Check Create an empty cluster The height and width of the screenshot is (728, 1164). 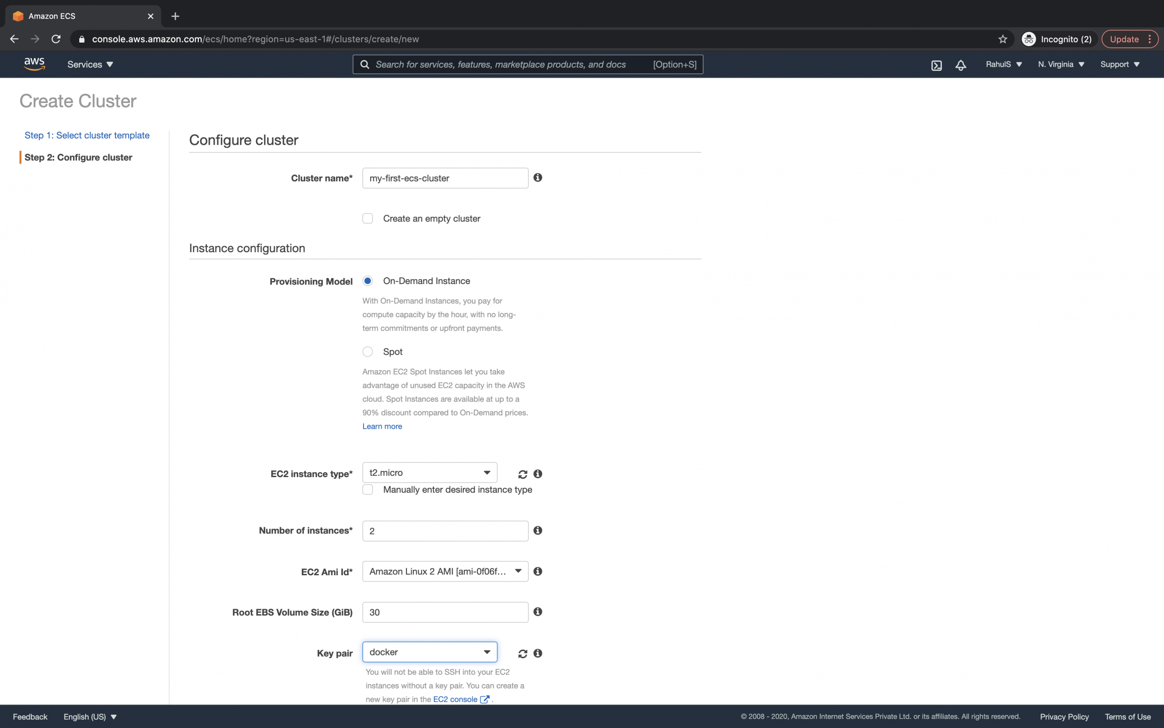[x=368, y=218]
